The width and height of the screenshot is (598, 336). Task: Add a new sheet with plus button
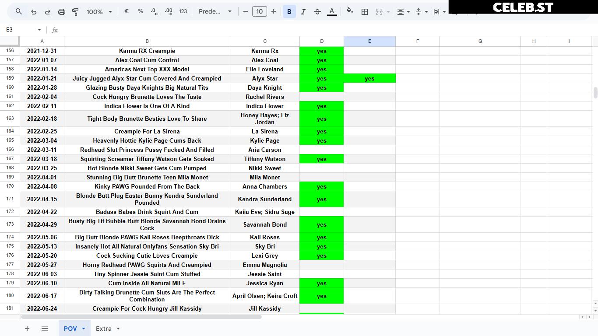[x=27, y=329]
